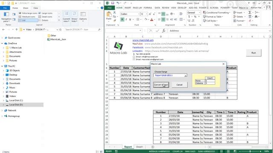The height and width of the screenshot is (153, 273).
Task: Select the Format Painter brush
Action: (x=115, y=20)
